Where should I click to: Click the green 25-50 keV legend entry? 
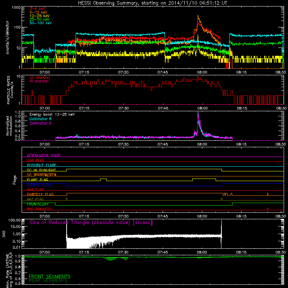click(x=40, y=19)
